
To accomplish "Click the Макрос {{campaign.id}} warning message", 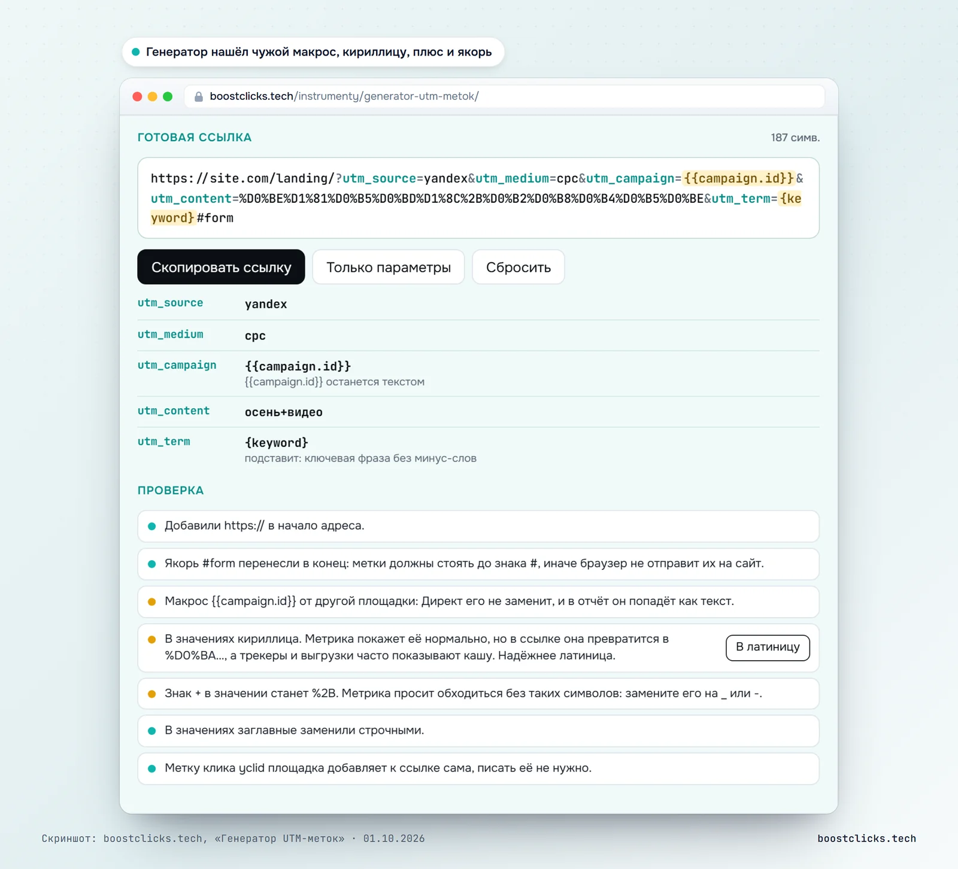I will coord(478,601).
